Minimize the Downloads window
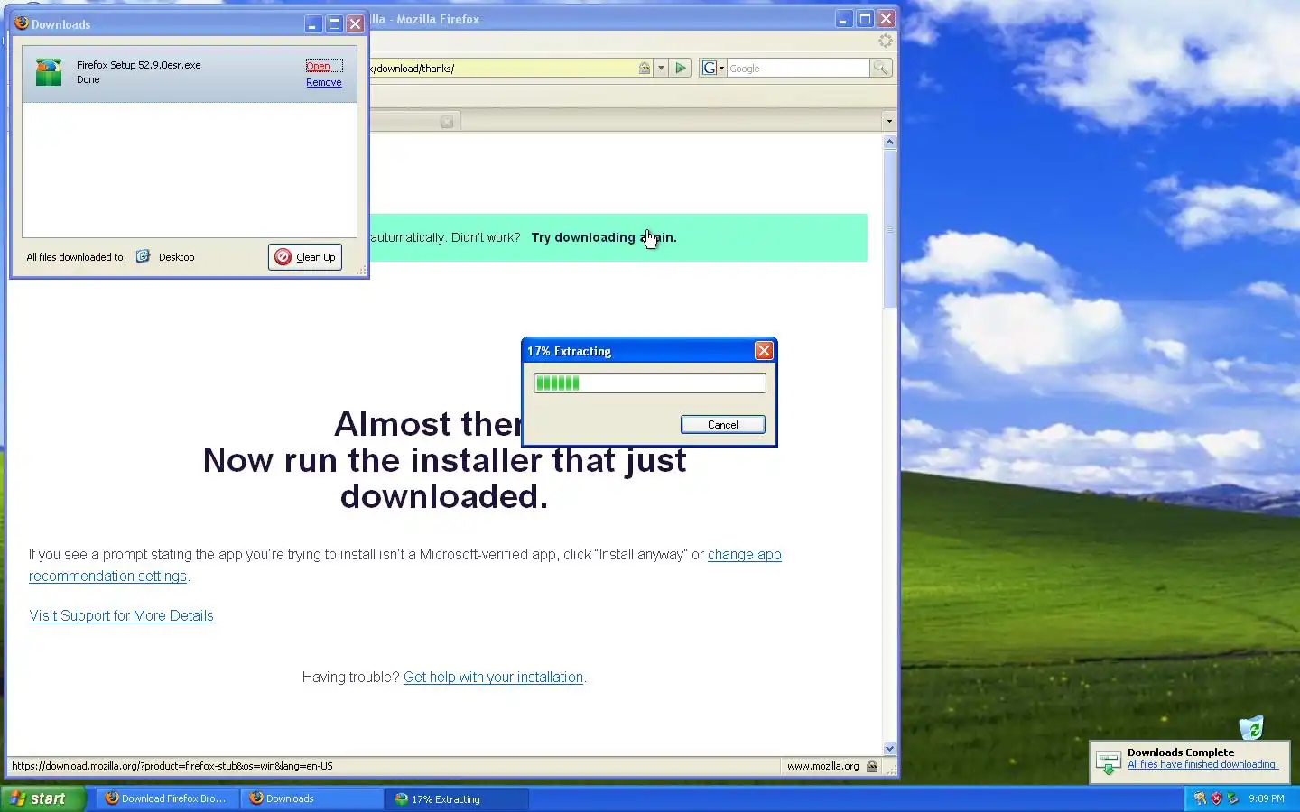Image resolution: width=1300 pixels, height=812 pixels. click(x=312, y=24)
